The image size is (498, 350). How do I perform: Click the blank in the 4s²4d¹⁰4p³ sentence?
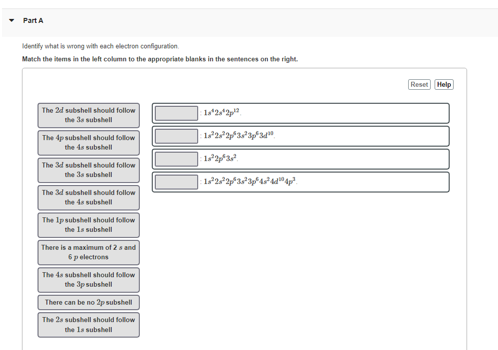pyautogui.click(x=175, y=181)
